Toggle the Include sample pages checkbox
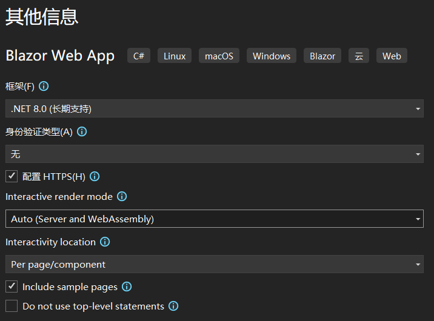This screenshot has height=321, width=434. [x=12, y=286]
